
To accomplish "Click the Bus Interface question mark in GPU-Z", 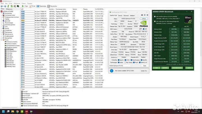I will [147, 34].
